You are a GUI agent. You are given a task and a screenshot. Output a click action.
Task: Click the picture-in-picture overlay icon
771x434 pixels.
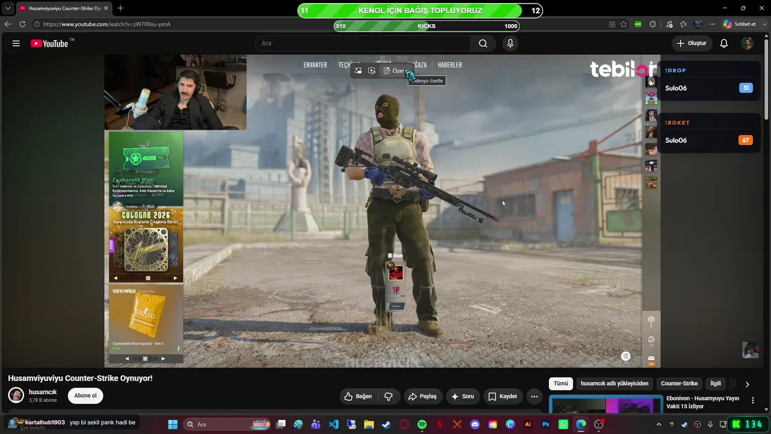point(358,71)
